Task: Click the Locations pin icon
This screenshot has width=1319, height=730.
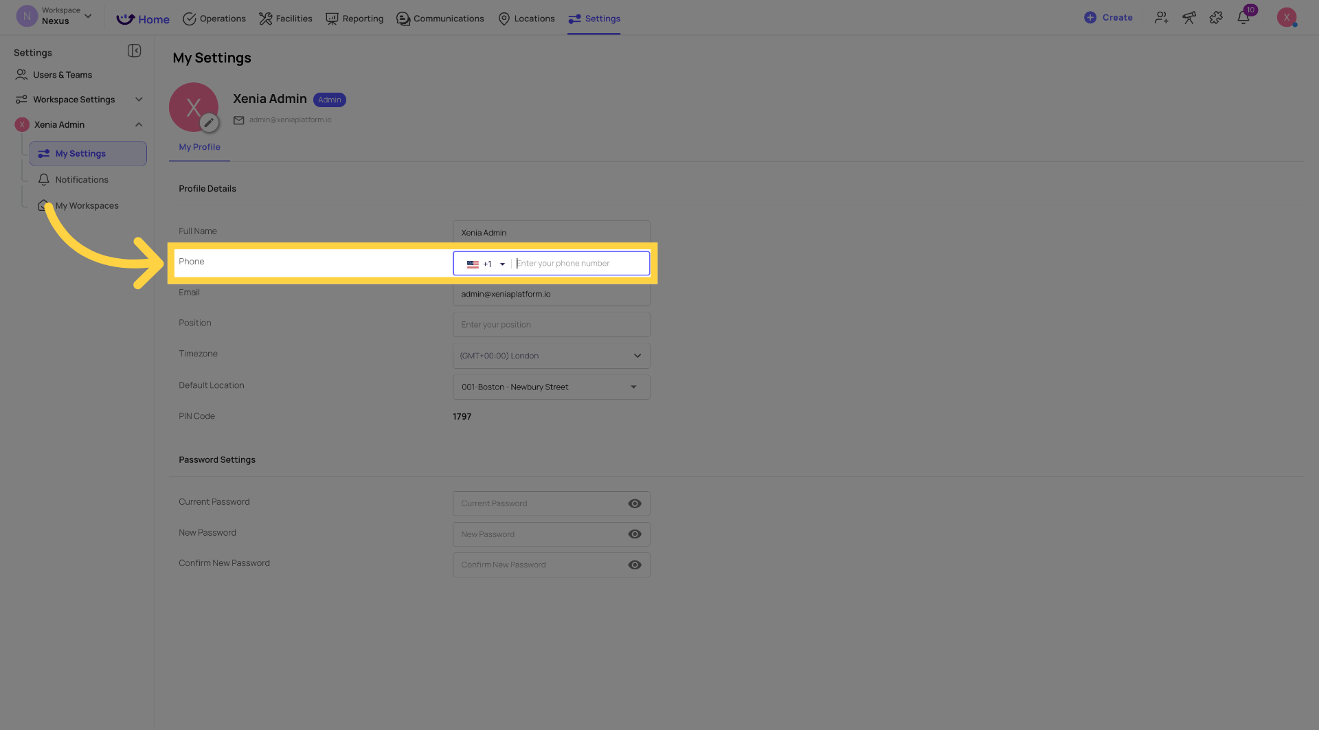Action: point(504,19)
